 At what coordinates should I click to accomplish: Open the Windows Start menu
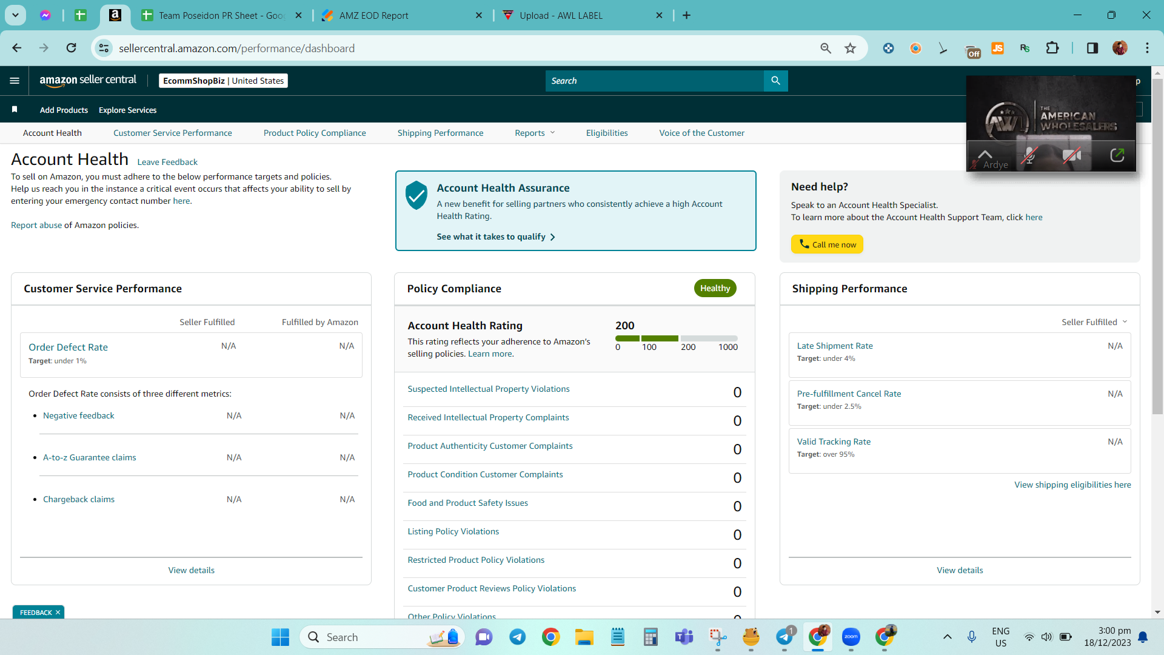(x=280, y=637)
